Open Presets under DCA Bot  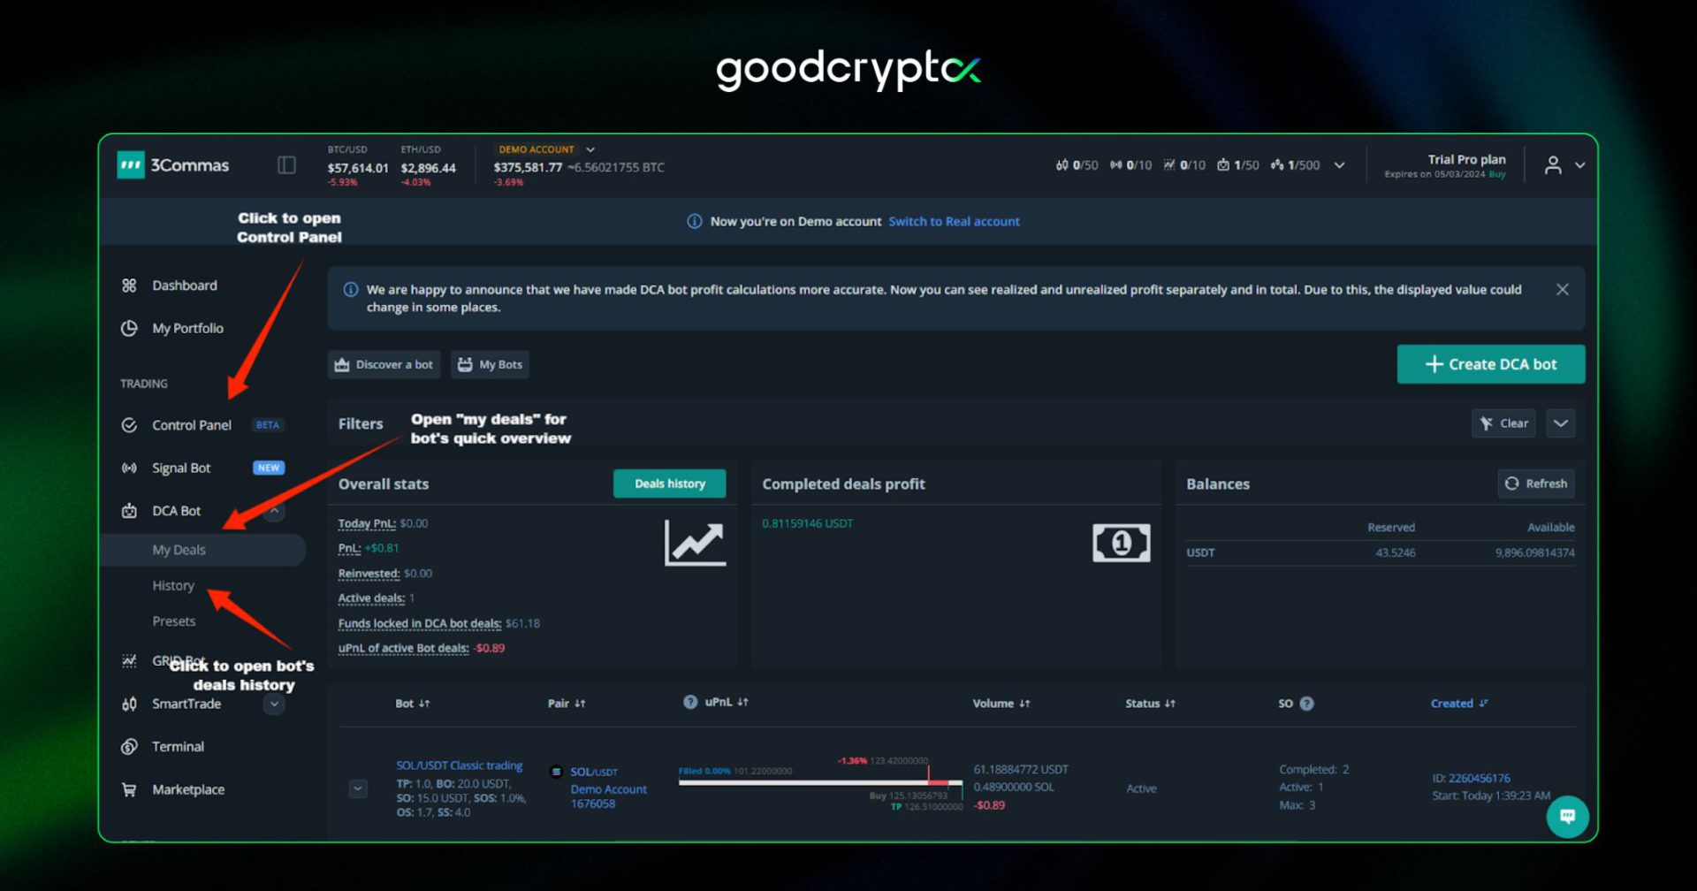click(174, 621)
